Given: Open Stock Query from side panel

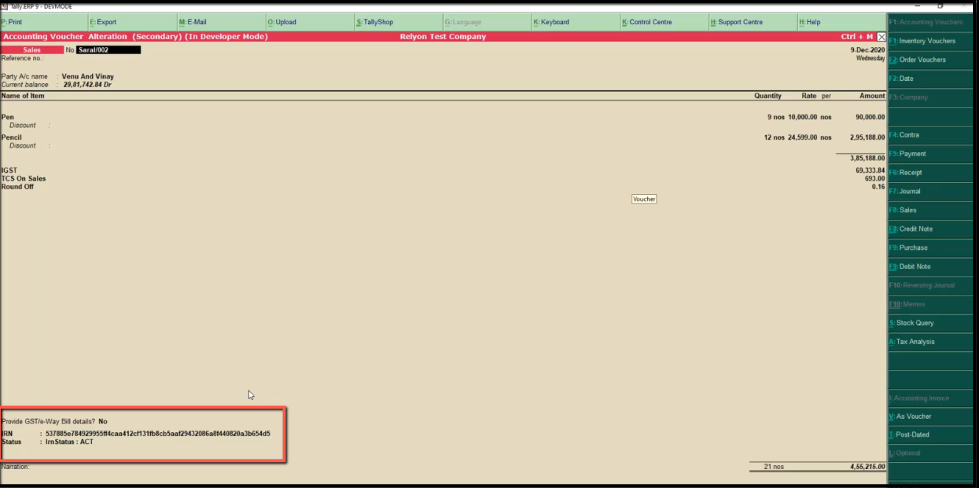Looking at the screenshot, I should click(930, 323).
